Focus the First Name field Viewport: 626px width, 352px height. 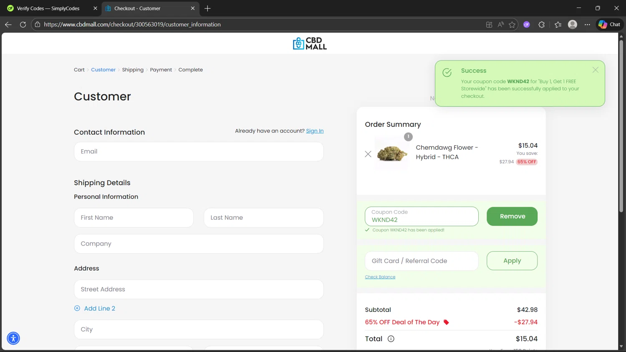coord(134,218)
